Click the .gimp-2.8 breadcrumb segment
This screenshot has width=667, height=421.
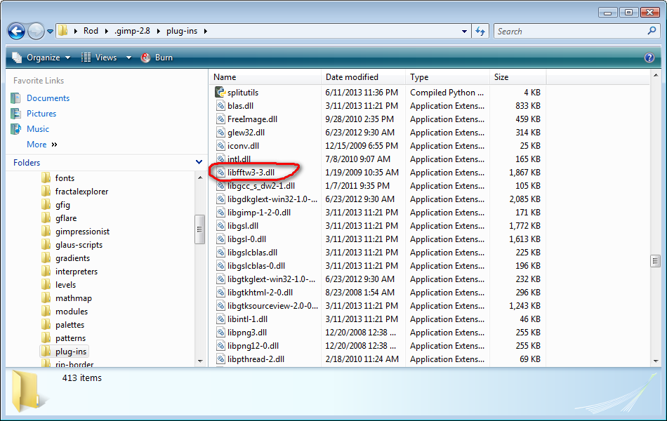tap(132, 31)
